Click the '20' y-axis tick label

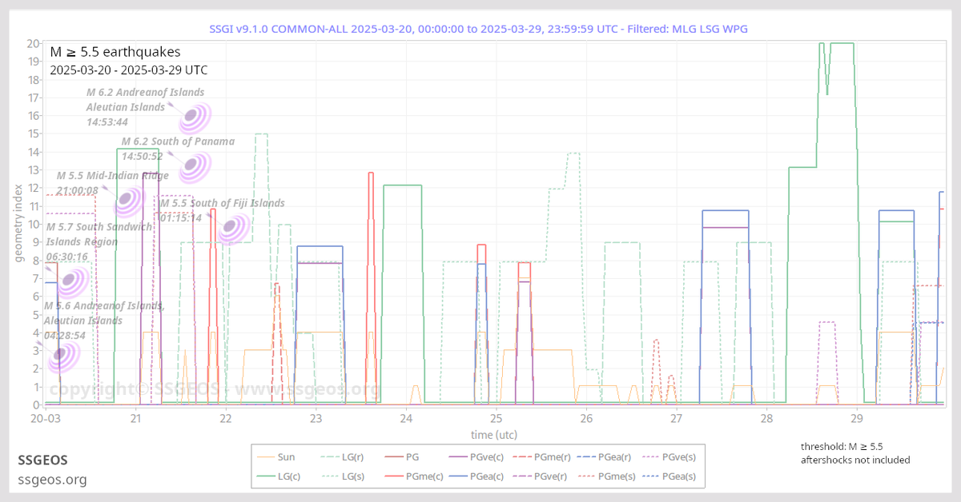34,43
